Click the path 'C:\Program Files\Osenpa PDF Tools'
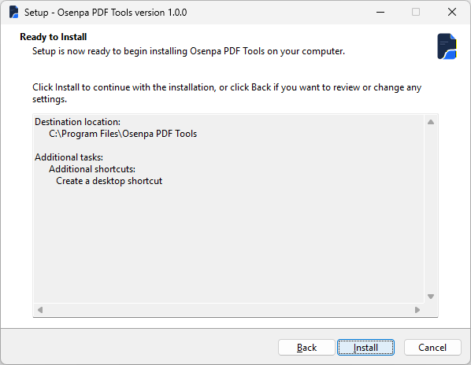 [123, 134]
